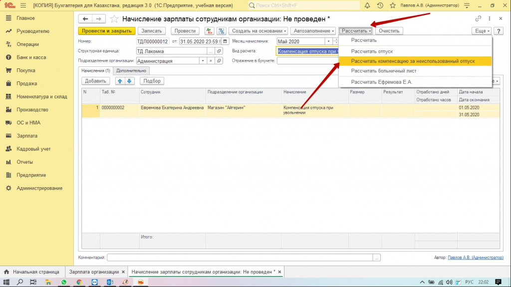Image resolution: width=511 pixels, height=287 pixels.
Task: Go forward with right arrow button
Action: [99, 19]
